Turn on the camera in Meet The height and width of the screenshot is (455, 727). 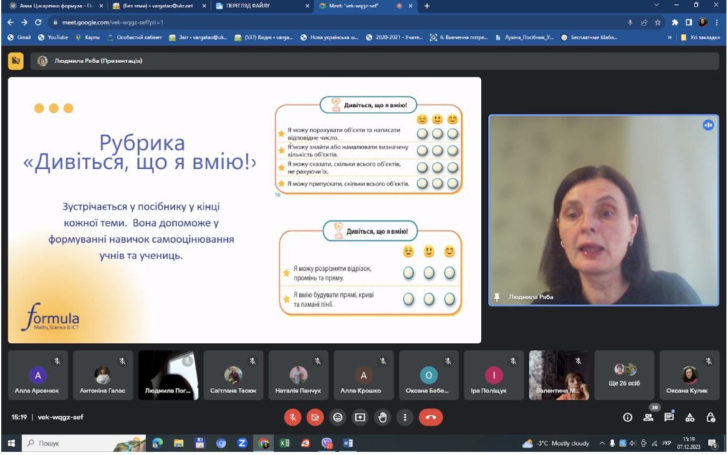coord(315,418)
